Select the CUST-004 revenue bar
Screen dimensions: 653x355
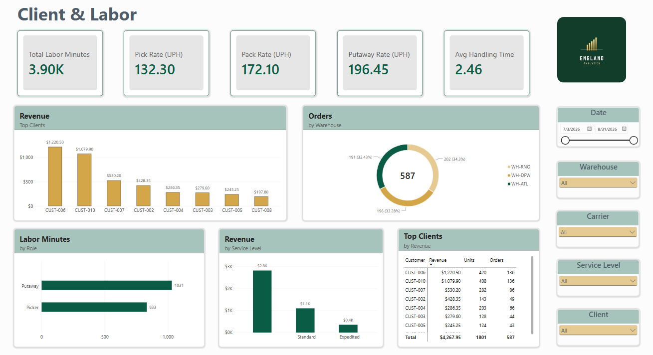pyautogui.click(x=173, y=199)
